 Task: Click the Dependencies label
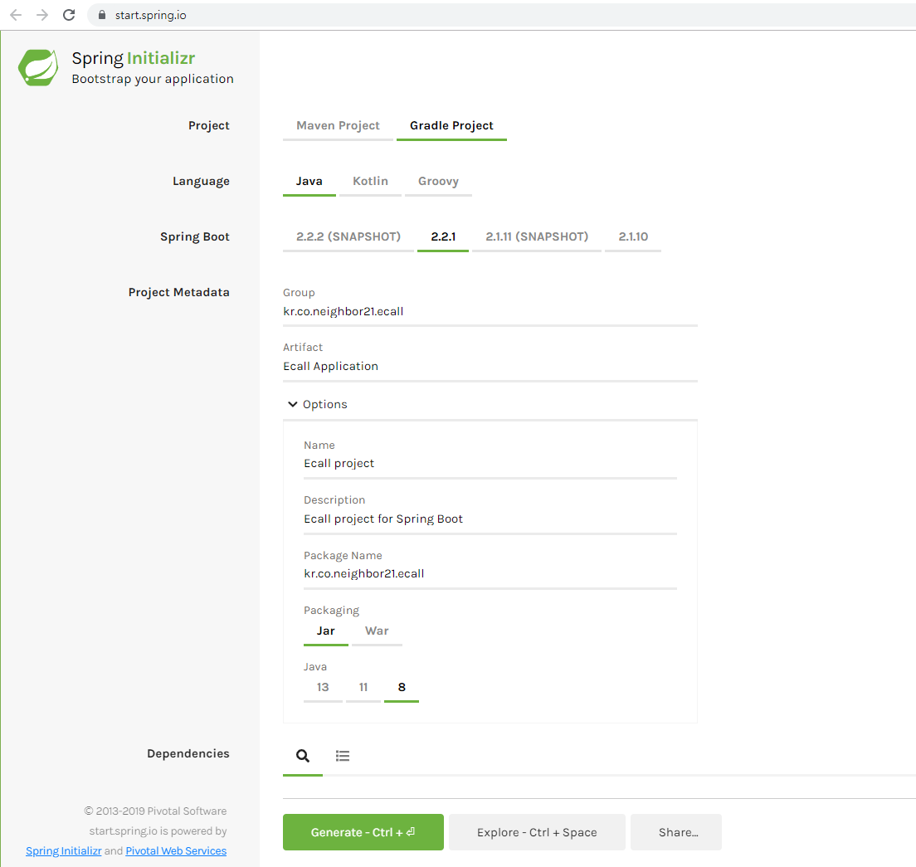pyautogui.click(x=188, y=753)
